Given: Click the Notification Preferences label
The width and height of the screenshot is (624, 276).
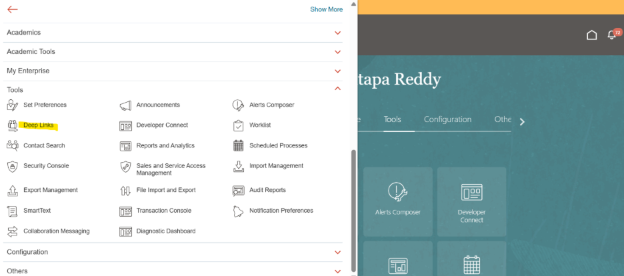Looking at the screenshot, I should click(281, 211).
